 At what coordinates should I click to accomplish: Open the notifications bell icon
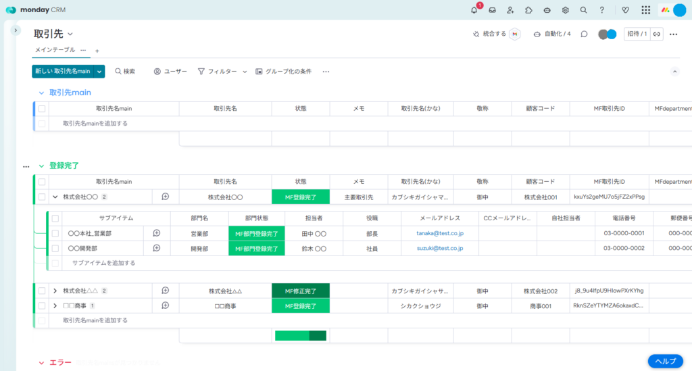tap(474, 10)
